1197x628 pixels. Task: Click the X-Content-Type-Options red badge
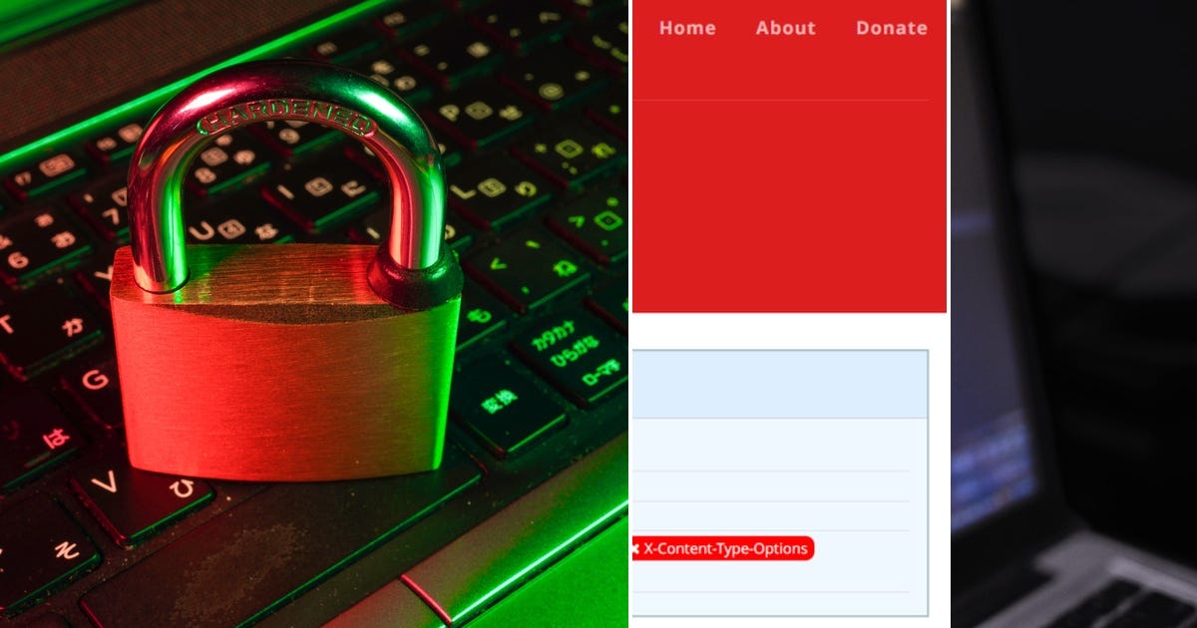coord(723,548)
